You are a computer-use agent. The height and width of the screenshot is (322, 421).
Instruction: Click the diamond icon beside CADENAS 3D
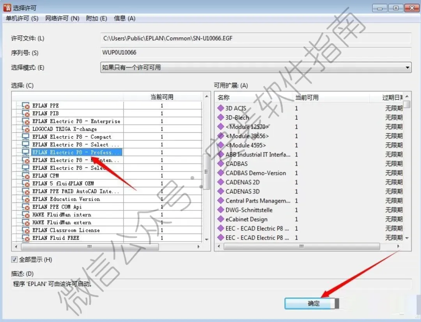221,191
